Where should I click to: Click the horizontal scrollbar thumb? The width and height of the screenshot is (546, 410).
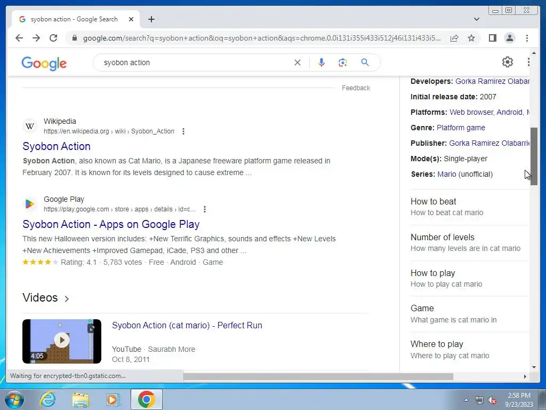(x=318, y=376)
